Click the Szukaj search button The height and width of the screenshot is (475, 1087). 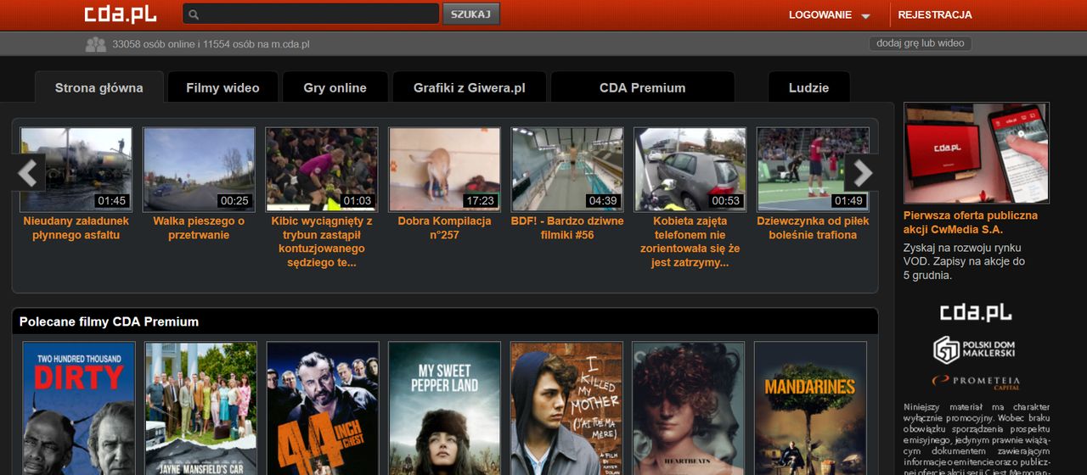point(471,14)
